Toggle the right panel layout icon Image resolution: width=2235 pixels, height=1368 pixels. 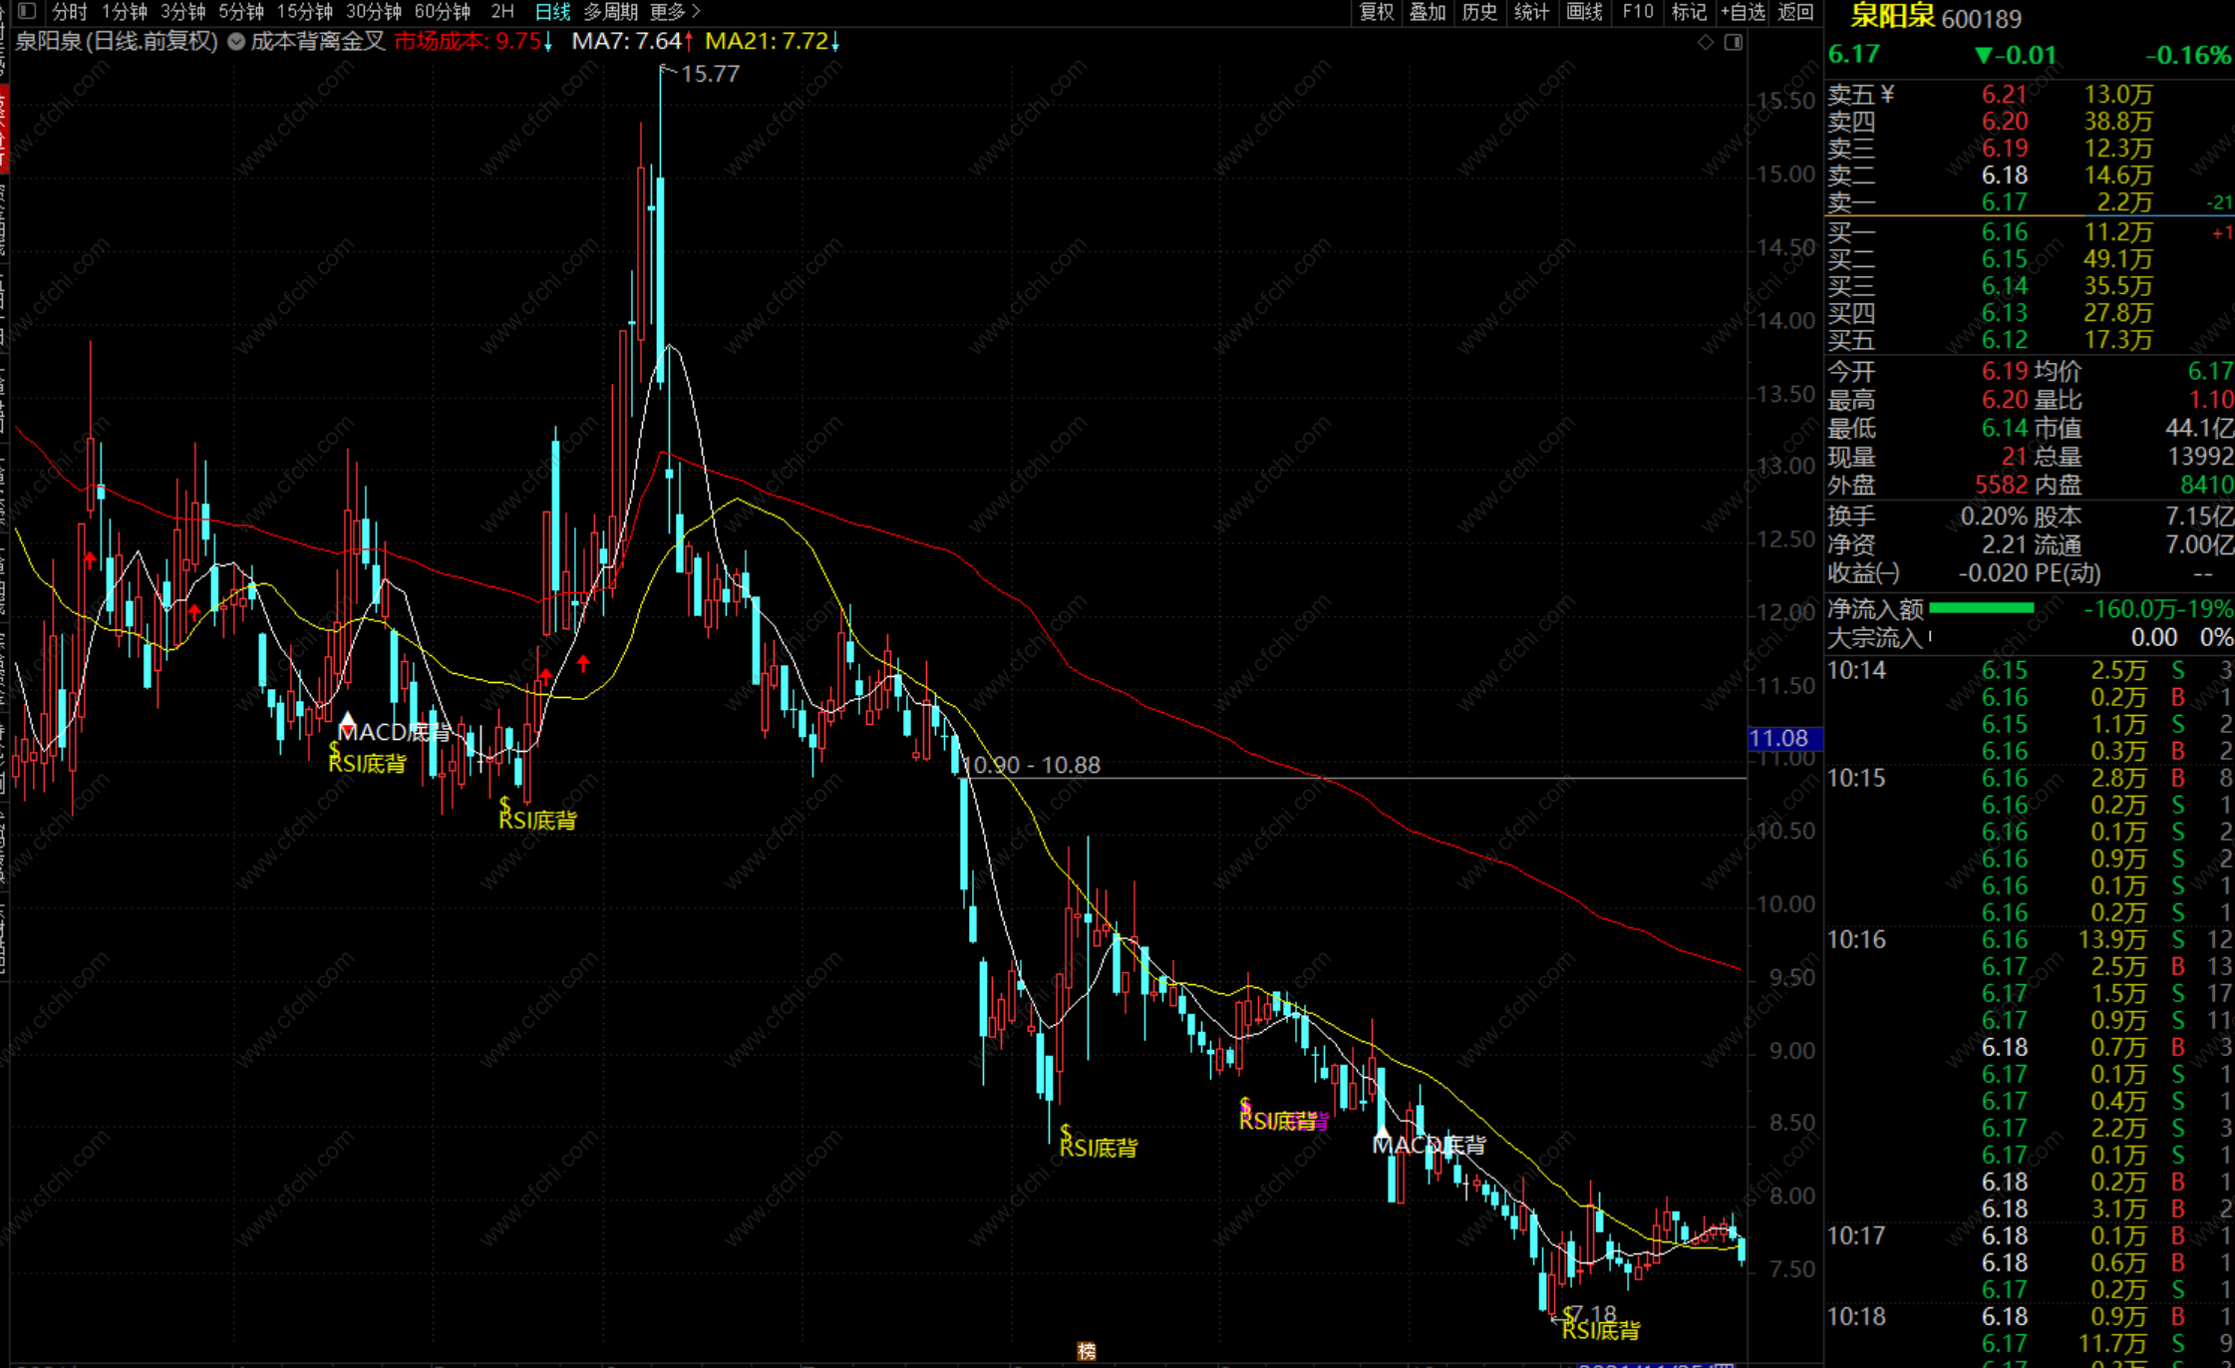point(1734,42)
